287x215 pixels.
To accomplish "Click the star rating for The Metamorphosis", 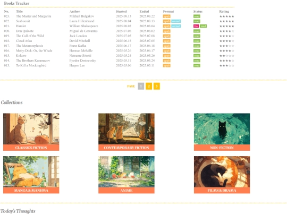I will coord(227,46).
